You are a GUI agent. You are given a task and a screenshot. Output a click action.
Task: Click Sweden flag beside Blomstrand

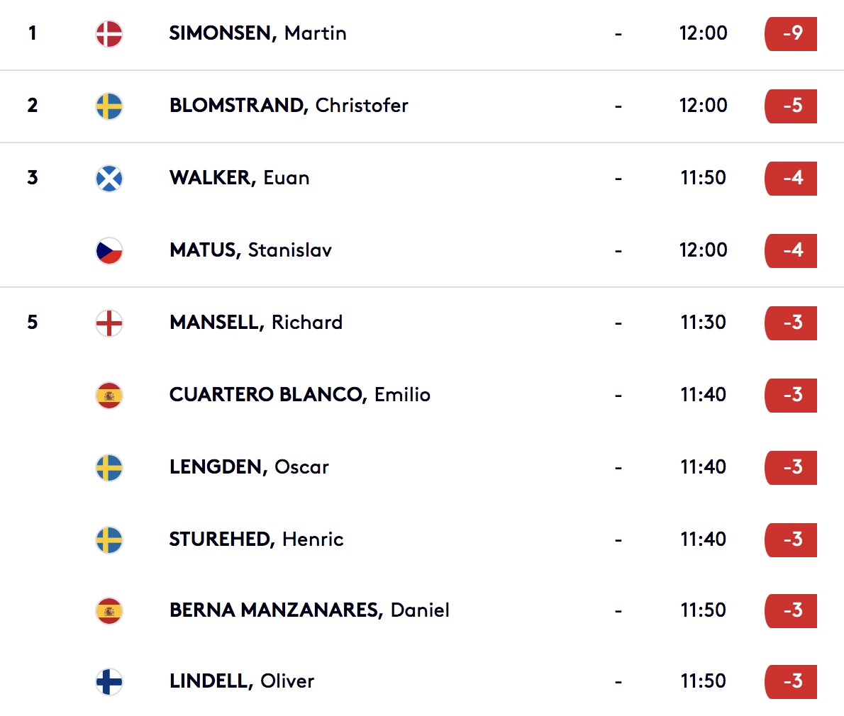click(109, 106)
